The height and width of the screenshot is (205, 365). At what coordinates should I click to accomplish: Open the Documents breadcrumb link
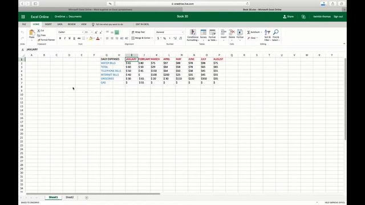pos(75,17)
